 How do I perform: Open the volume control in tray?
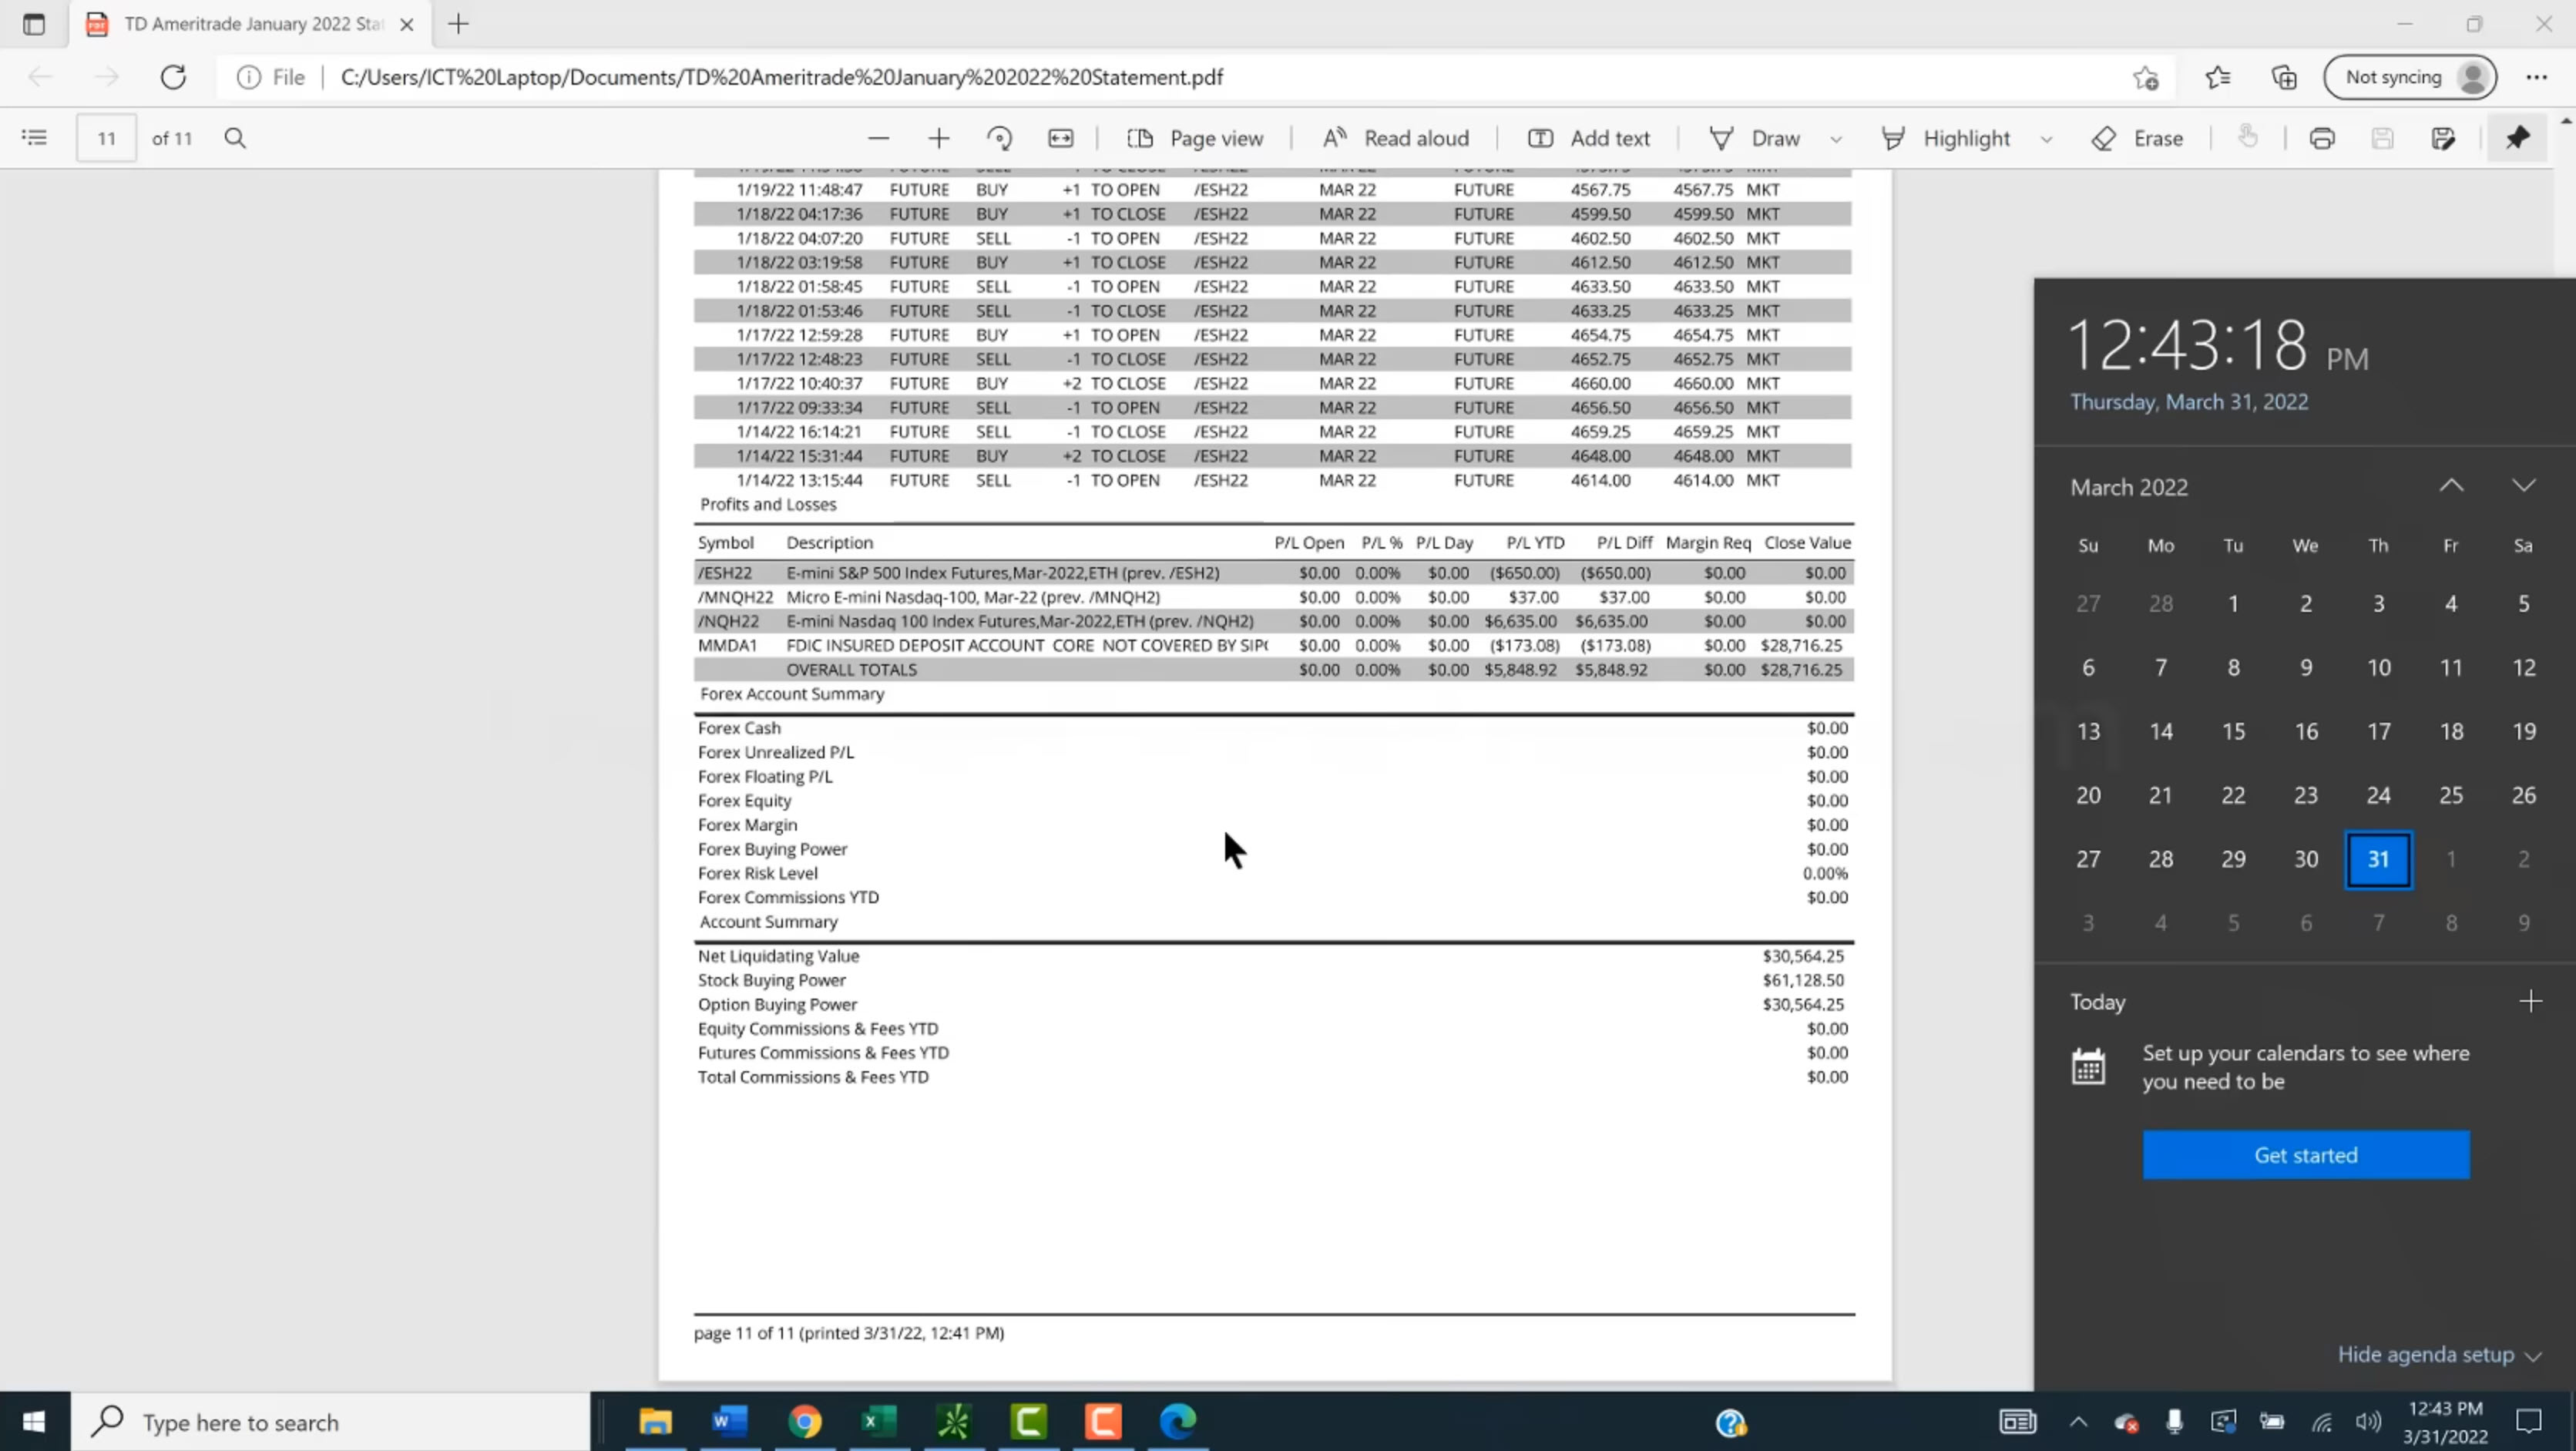click(2368, 1421)
